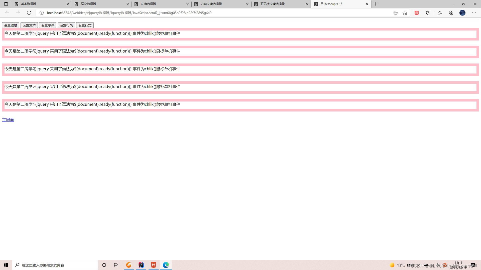Click the 设置文本 button
Viewport: 481px width, 270px height.
[29, 25]
